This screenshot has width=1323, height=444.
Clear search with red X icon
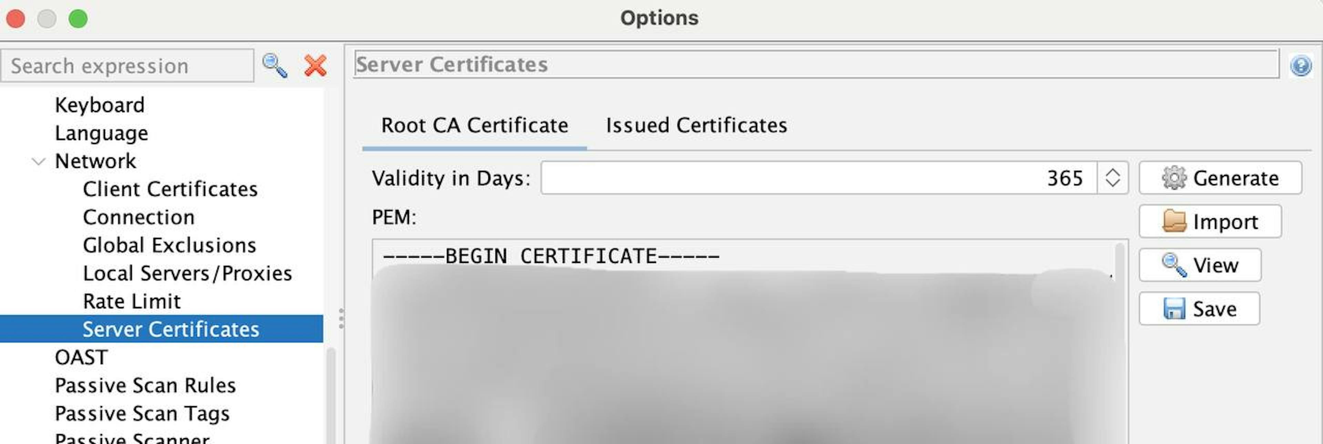coord(315,66)
